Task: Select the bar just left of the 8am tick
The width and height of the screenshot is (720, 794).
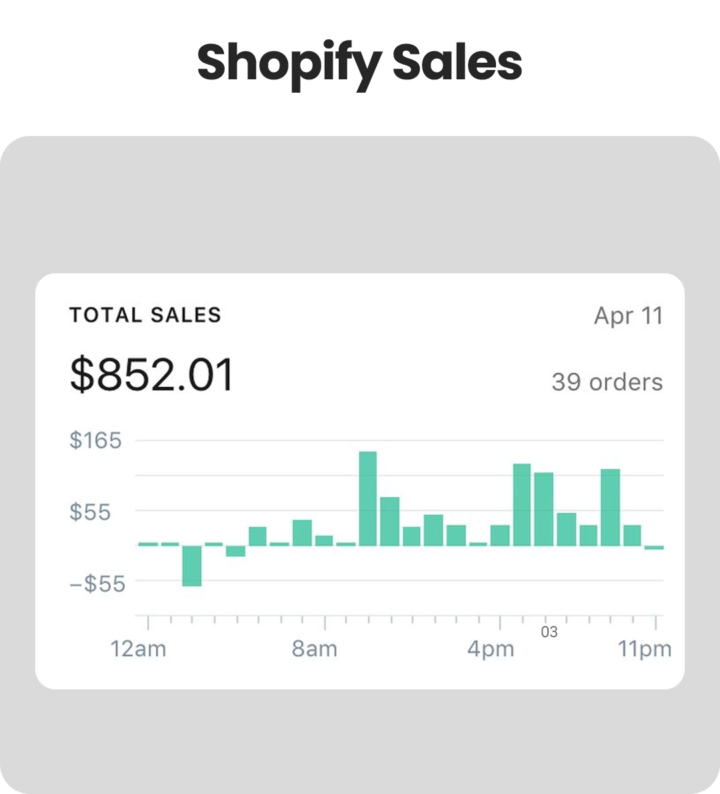Action: tap(302, 533)
